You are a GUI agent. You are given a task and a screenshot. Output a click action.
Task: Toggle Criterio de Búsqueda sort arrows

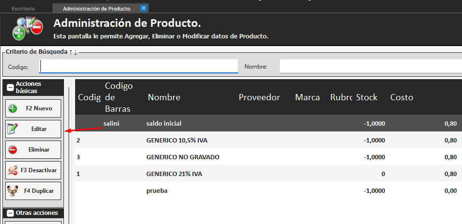coord(73,52)
